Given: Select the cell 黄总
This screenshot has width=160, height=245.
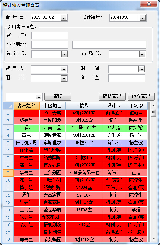Looking at the screenshot, I should 26,136.
